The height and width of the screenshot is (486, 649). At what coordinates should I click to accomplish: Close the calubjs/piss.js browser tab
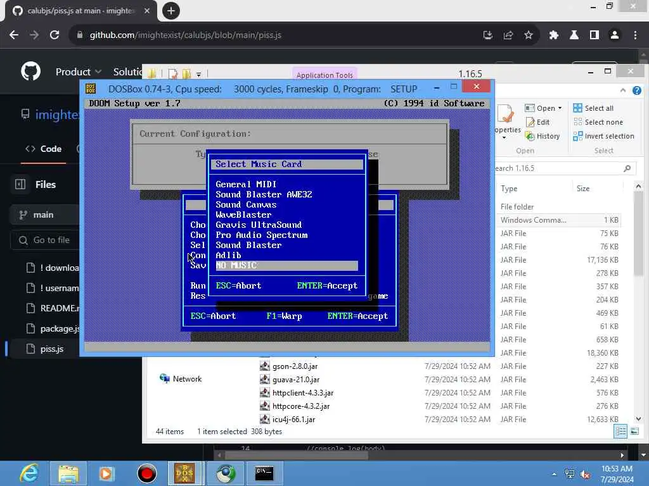[x=147, y=11]
